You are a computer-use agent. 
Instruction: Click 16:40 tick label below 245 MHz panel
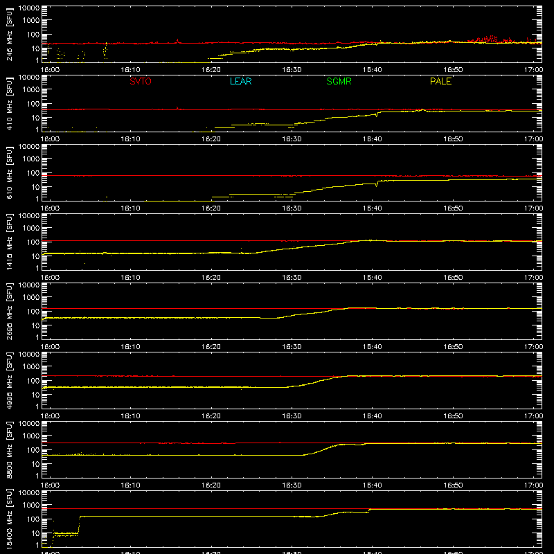(x=372, y=70)
